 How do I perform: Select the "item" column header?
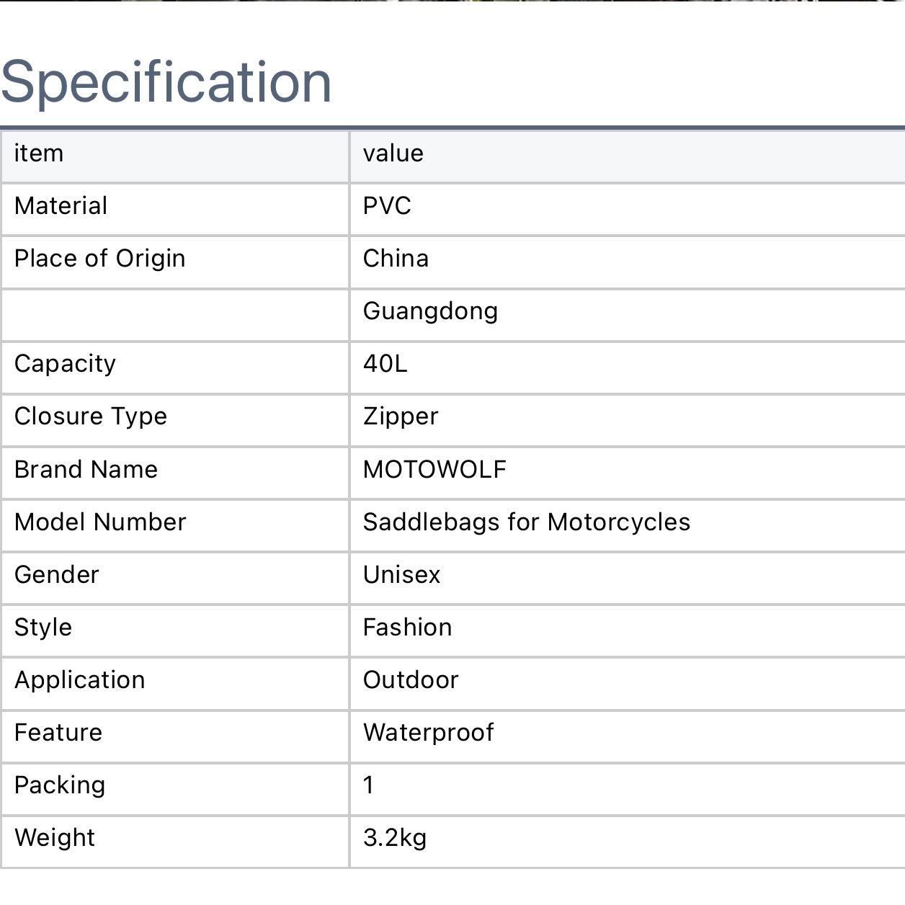pyautogui.click(x=39, y=153)
